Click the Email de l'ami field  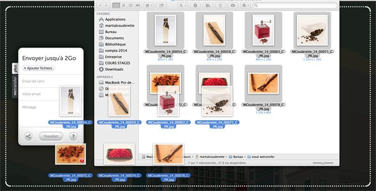pos(51,81)
